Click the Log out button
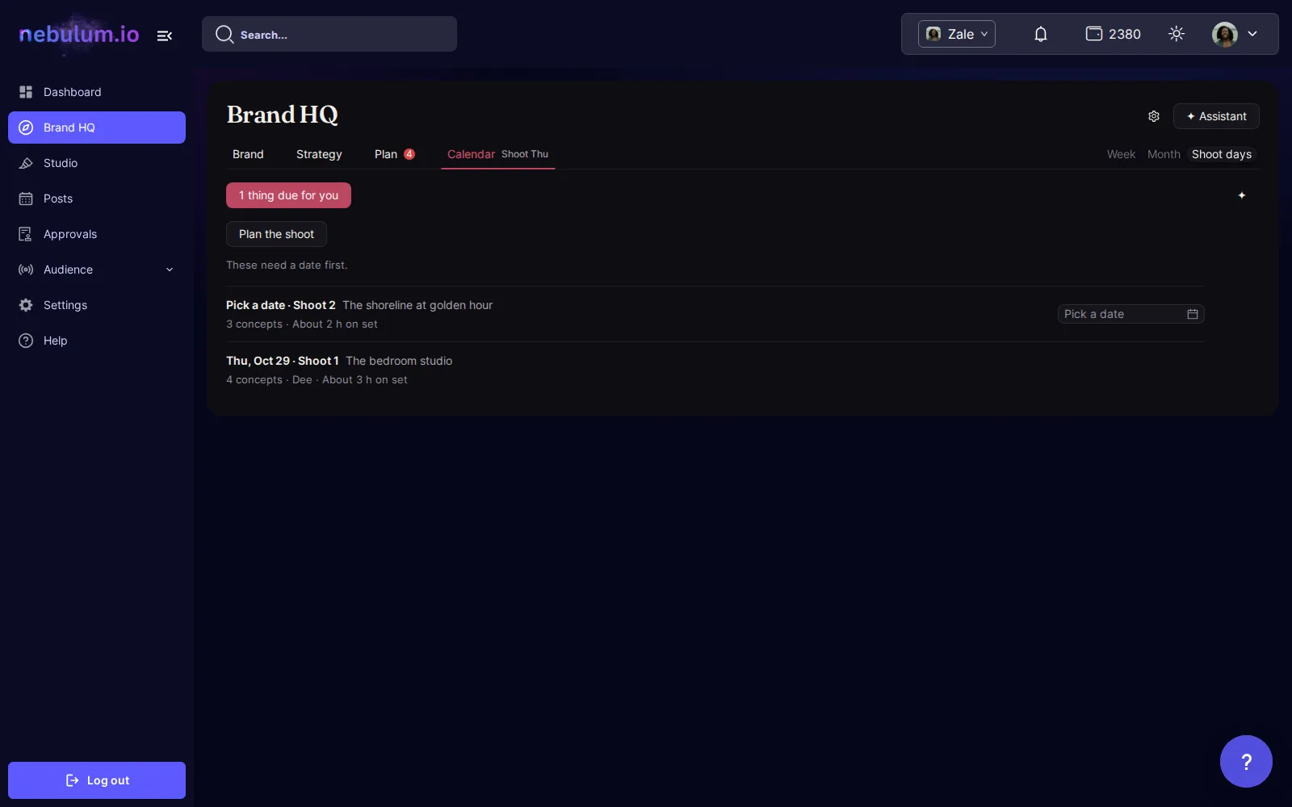Image resolution: width=1292 pixels, height=807 pixels. point(97,780)
